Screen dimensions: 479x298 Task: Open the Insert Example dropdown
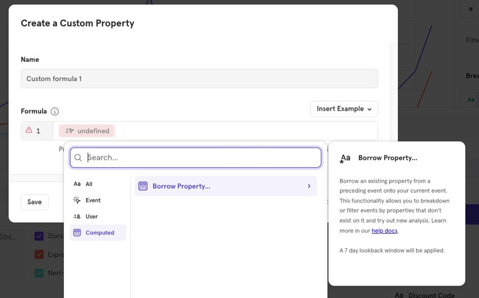click(x=344, y=109)
